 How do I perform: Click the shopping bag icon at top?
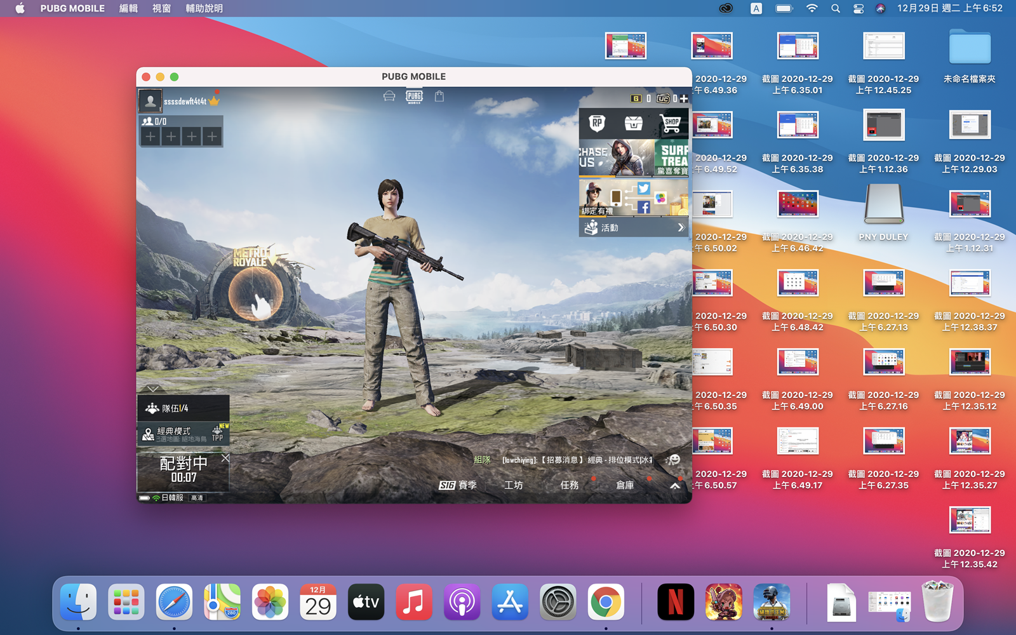pyautogui.click(x=439, y=97)
